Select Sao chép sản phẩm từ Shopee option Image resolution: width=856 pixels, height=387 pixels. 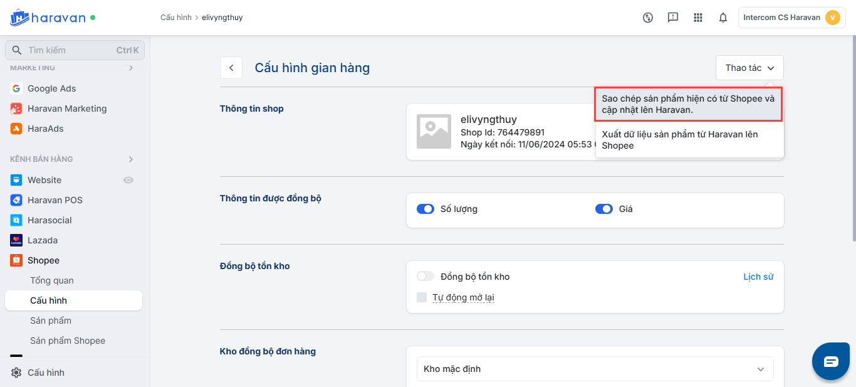pos(689,104)
